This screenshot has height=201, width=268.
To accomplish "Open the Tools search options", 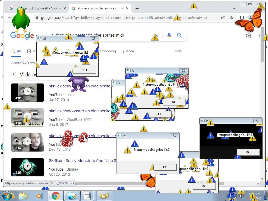I will point(177,51).
